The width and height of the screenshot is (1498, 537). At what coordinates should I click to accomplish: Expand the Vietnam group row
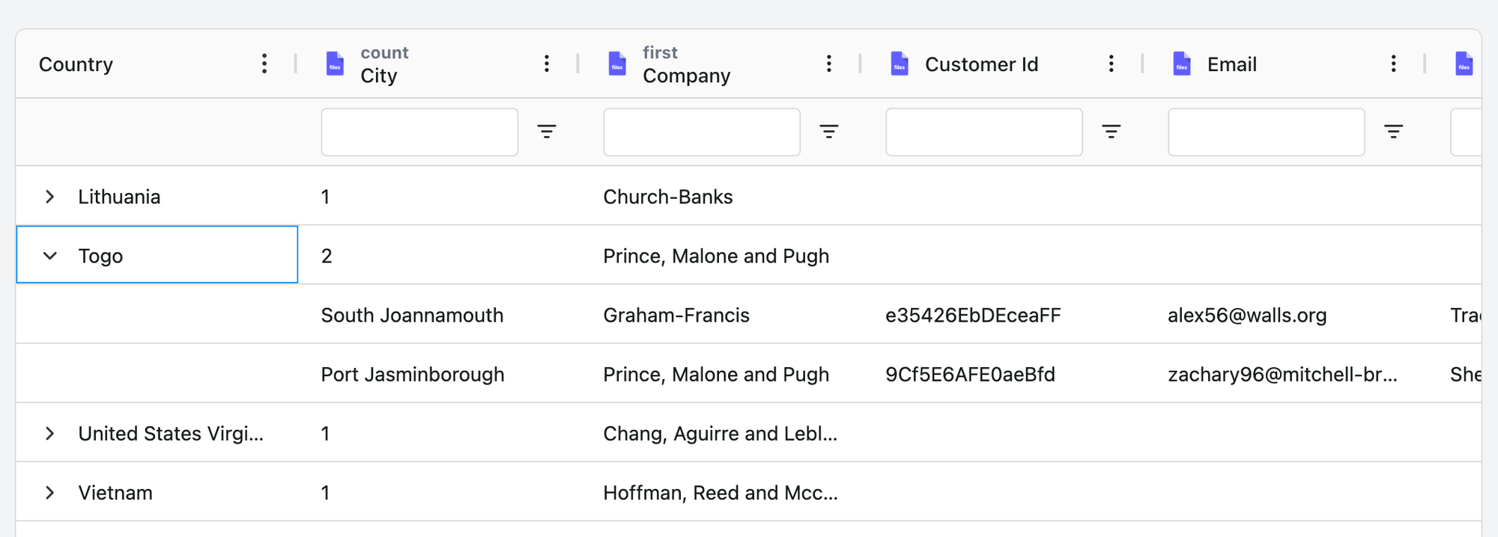(49, 493)
